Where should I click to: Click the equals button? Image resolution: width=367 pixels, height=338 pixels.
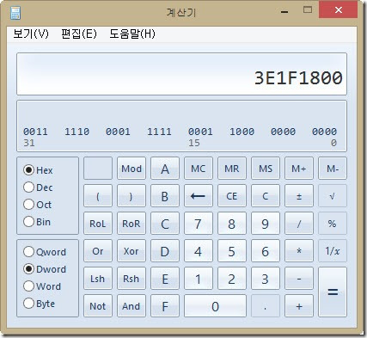pos(333,292)
